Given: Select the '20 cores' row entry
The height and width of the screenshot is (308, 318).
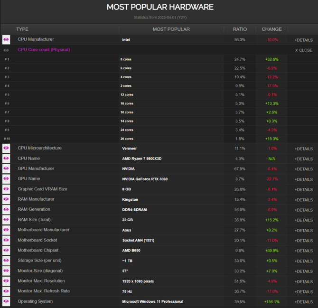Looking at the screenshot, I should click(127, 139).
